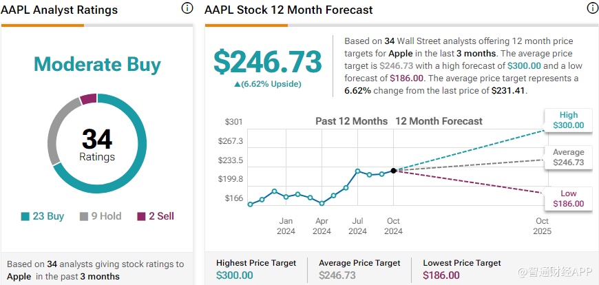The height and width of the screenshot is (285, 599).
Task: Click the gray Hold legend swatch
Action: coord(85,216)
